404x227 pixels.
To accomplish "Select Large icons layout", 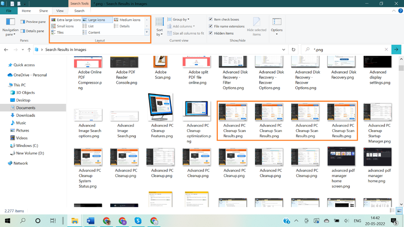I will pos(97,20).
